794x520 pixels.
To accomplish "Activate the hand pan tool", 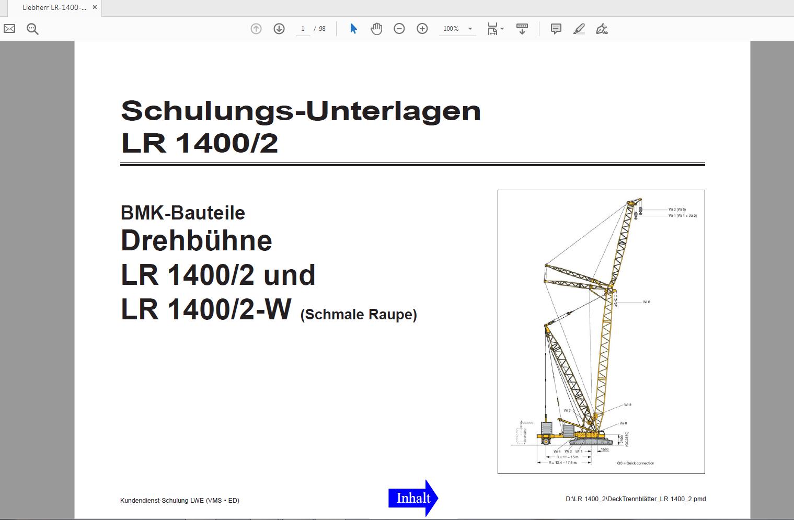I will pos(376,29).
